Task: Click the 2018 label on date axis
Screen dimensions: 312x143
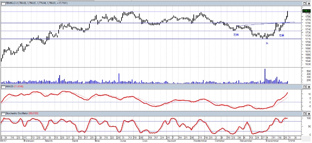Action: [291, 141]
